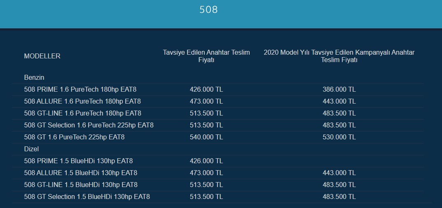Screen dimensions: 442x208
Task: Select the 540.000 TL price
Action: [x=206, y=137]
